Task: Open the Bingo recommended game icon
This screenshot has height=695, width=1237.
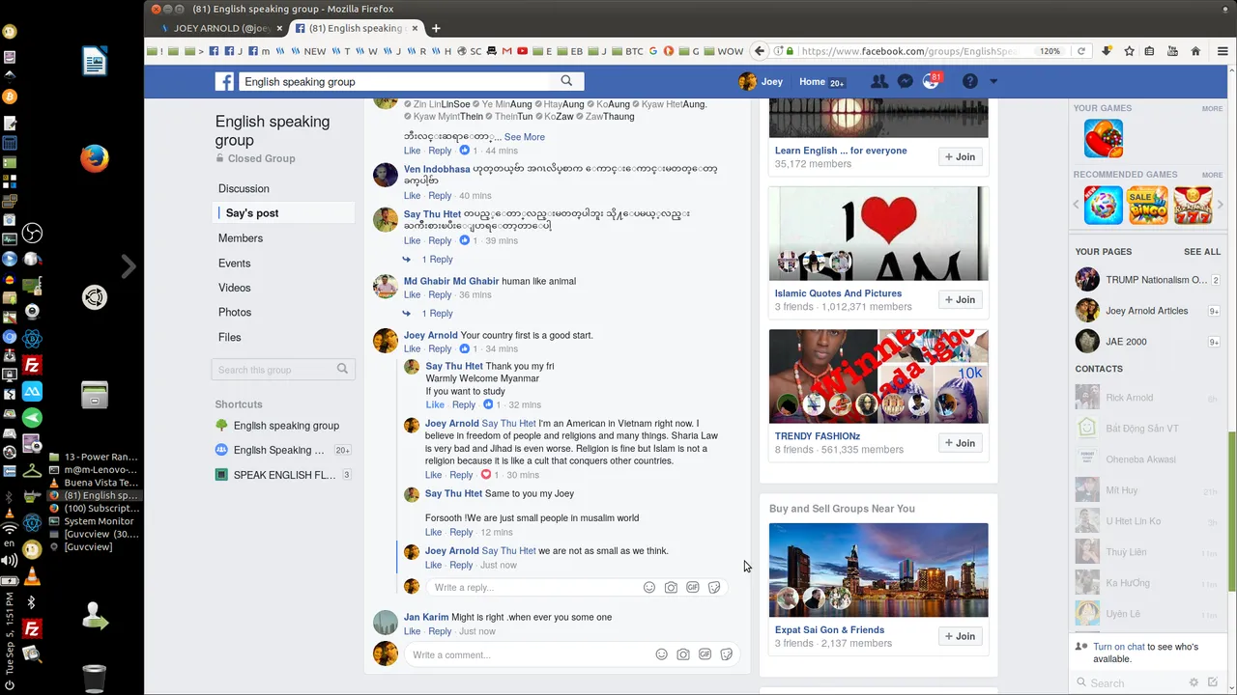Action: point(1148,206)
